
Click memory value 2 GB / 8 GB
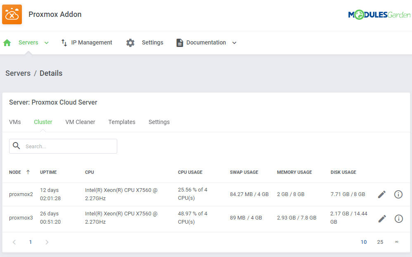point(291,194)
